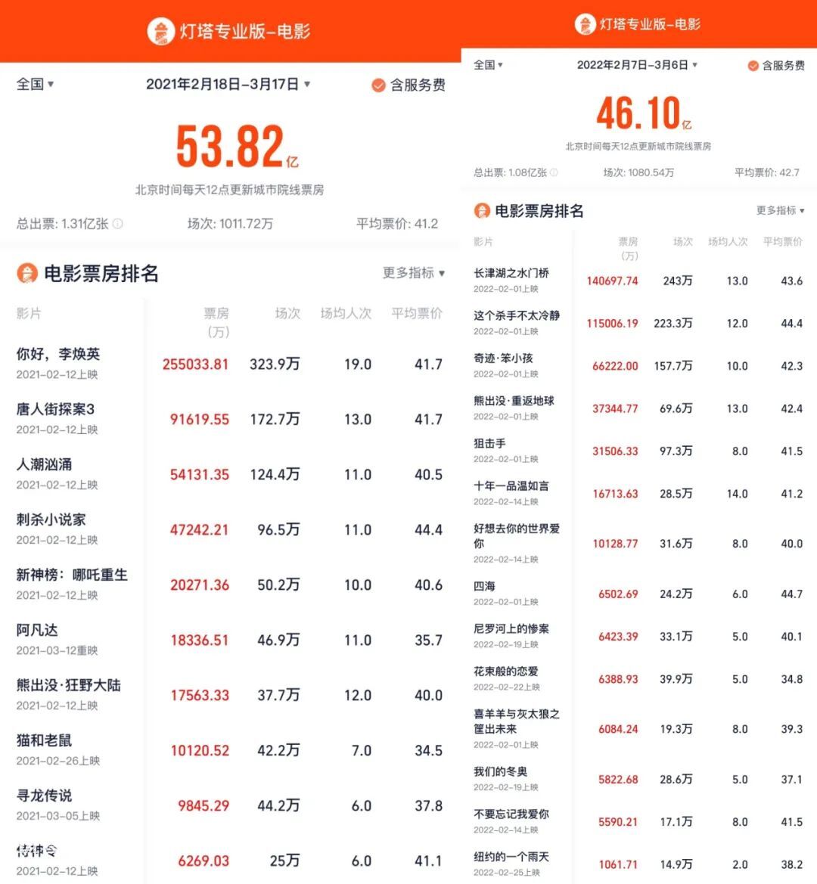Viewport: 817px width, 884px height.
Task: Click right panel 场均人次 column header
Action: click(x=728, y=242)
